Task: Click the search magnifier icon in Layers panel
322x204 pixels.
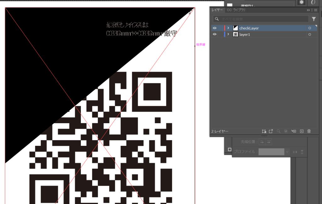Action: pos(217,19)
